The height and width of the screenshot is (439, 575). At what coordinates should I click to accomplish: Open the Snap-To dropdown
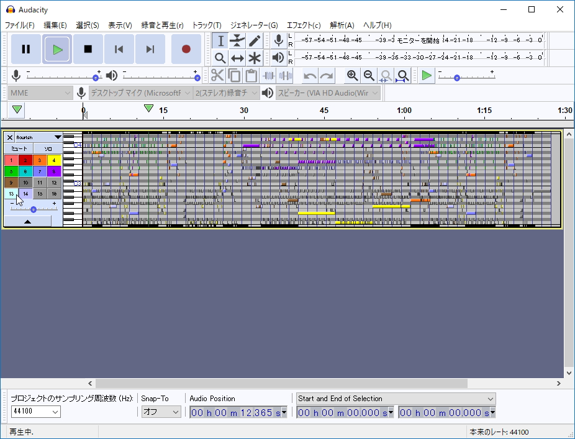[x=161, y=412]
